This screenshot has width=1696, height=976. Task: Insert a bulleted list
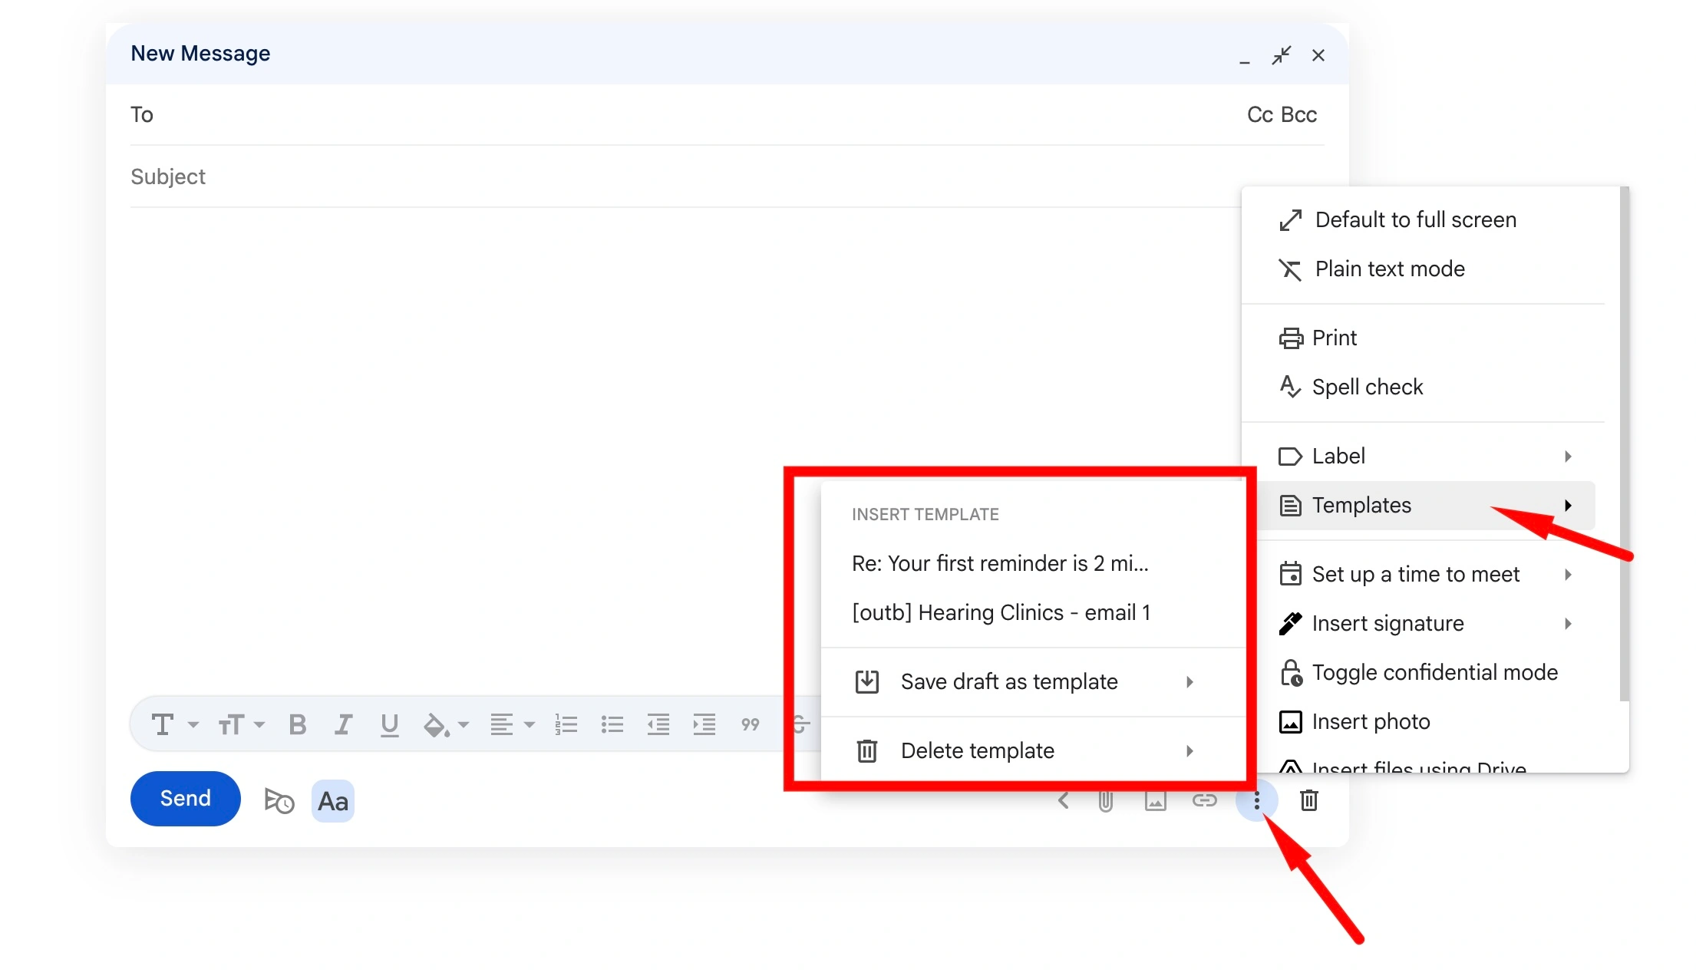point(612,724)
